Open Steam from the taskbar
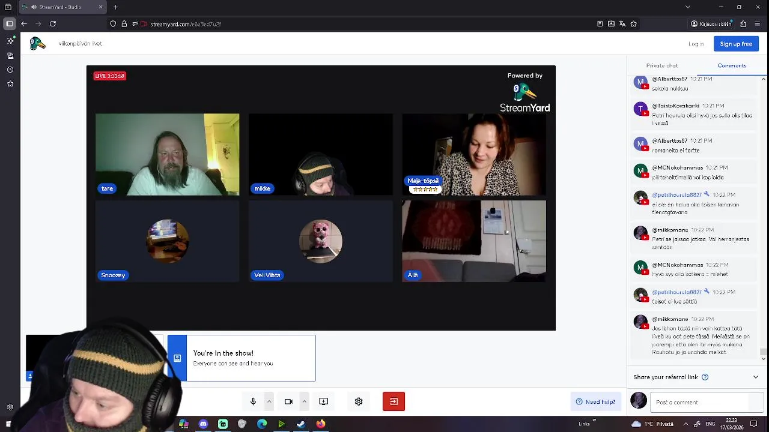Image resolution: width=769 pixels, height=432 pixels. tap(301, 424)
